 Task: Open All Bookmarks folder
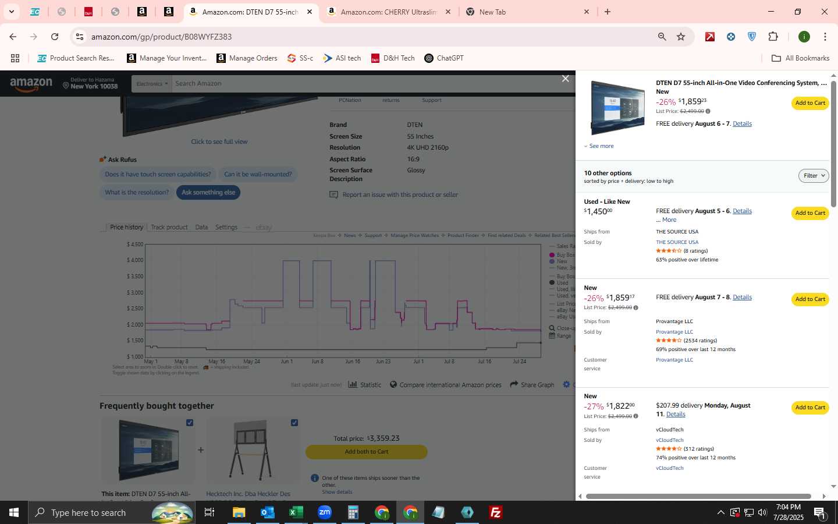coord(800,58)
